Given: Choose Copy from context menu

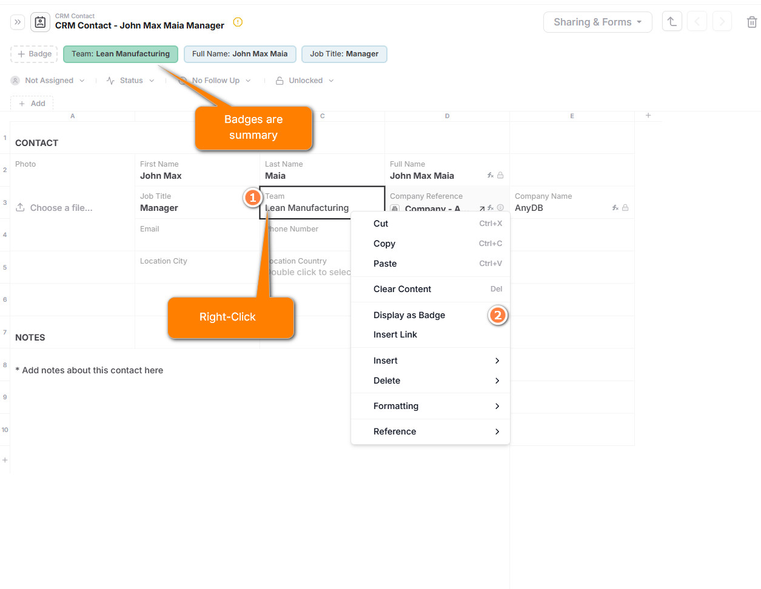Looking at the screenshot, I should pyautogui.click(x=431, y=244).
